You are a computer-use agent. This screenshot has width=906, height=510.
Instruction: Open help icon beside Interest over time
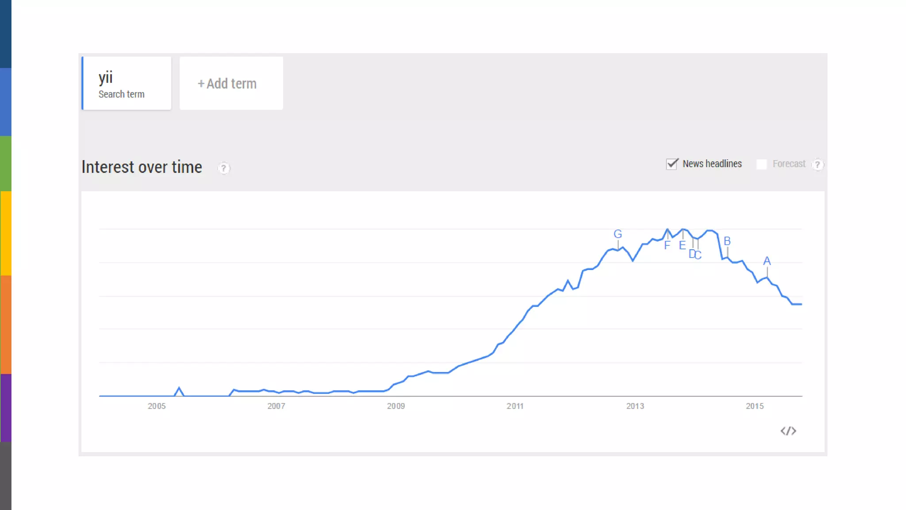[x=224, y=168]
